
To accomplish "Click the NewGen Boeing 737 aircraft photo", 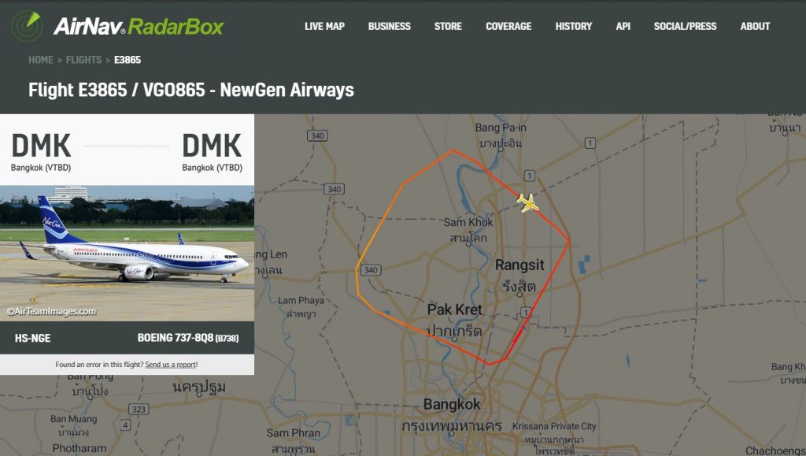I will [127, 254].
